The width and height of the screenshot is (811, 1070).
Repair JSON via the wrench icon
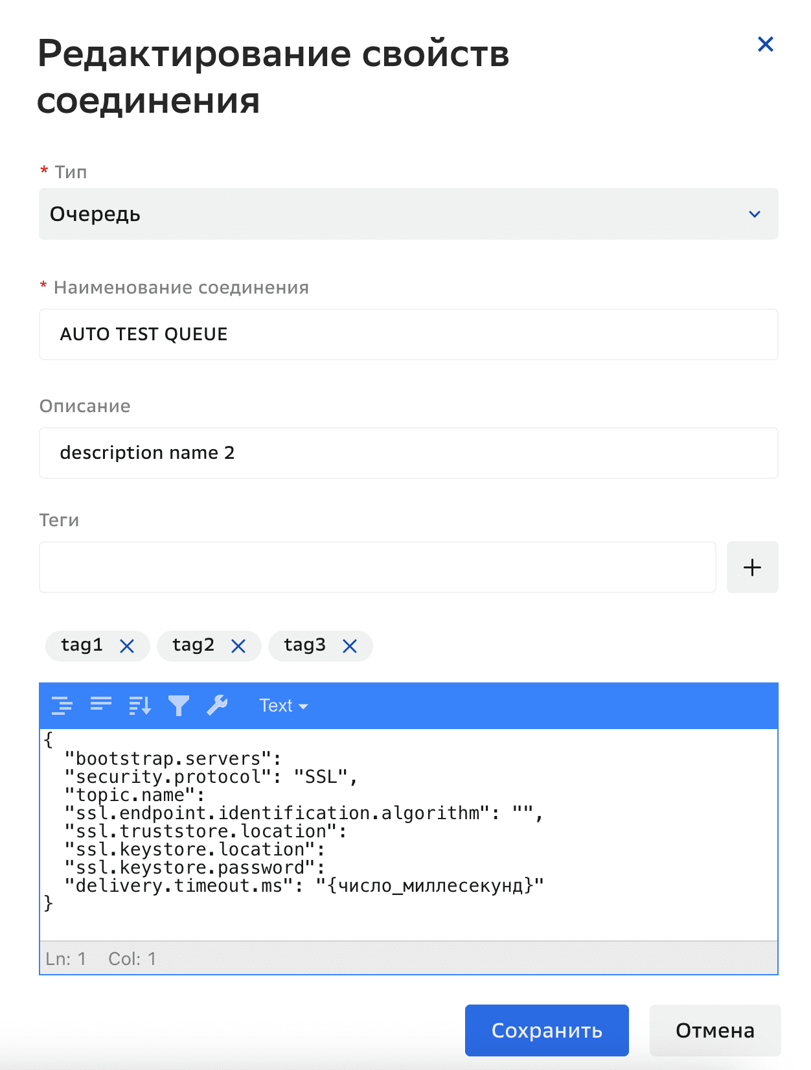(218, 706)
